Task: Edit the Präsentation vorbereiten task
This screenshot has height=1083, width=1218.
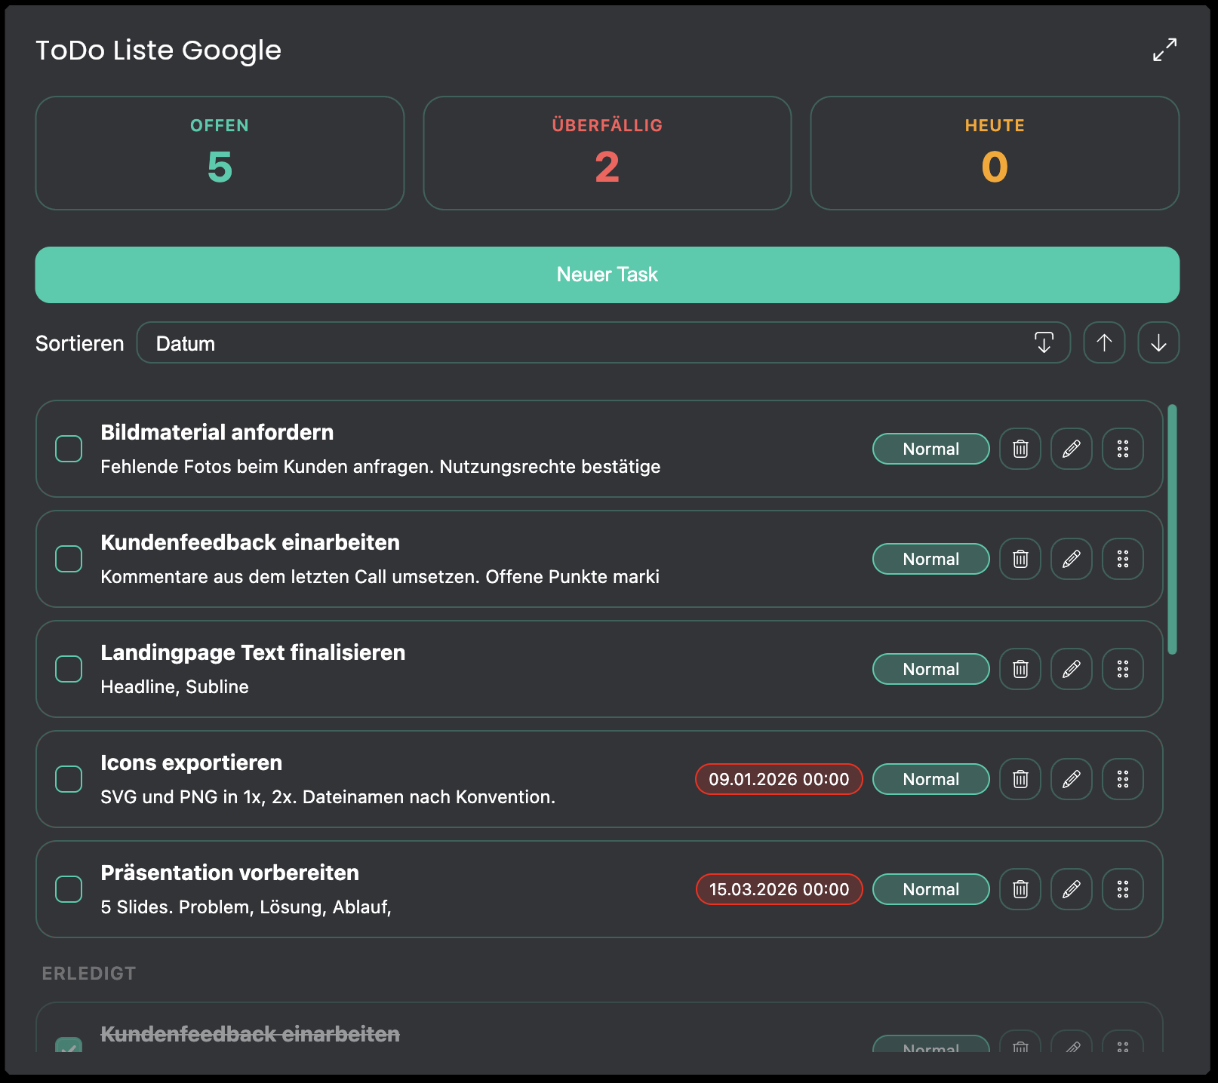Action: pyautogui.click(x=1072, y=889)
